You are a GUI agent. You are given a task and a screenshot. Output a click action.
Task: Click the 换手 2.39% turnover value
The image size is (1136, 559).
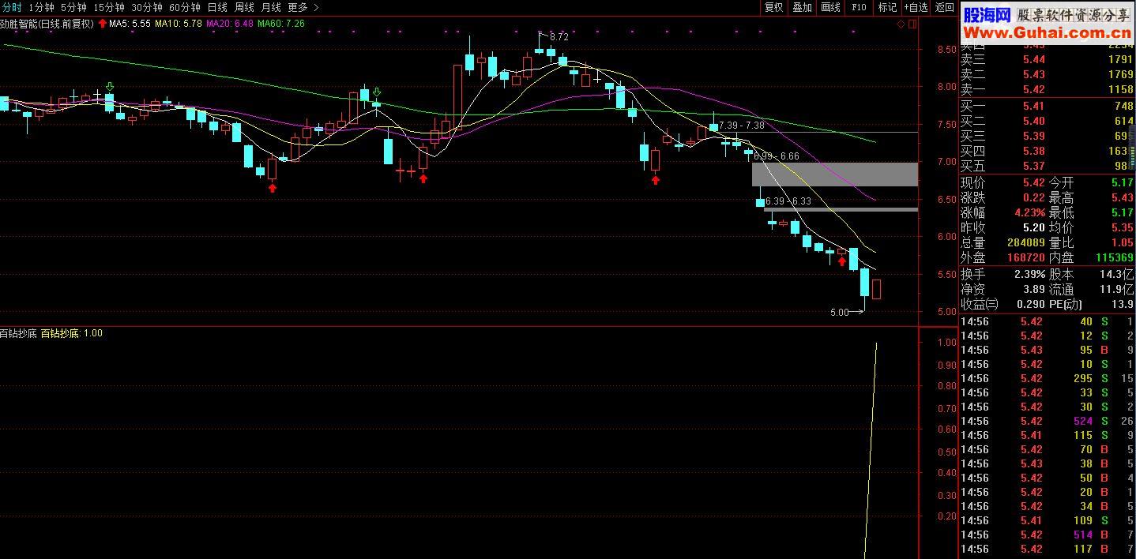click(1030, 274)
